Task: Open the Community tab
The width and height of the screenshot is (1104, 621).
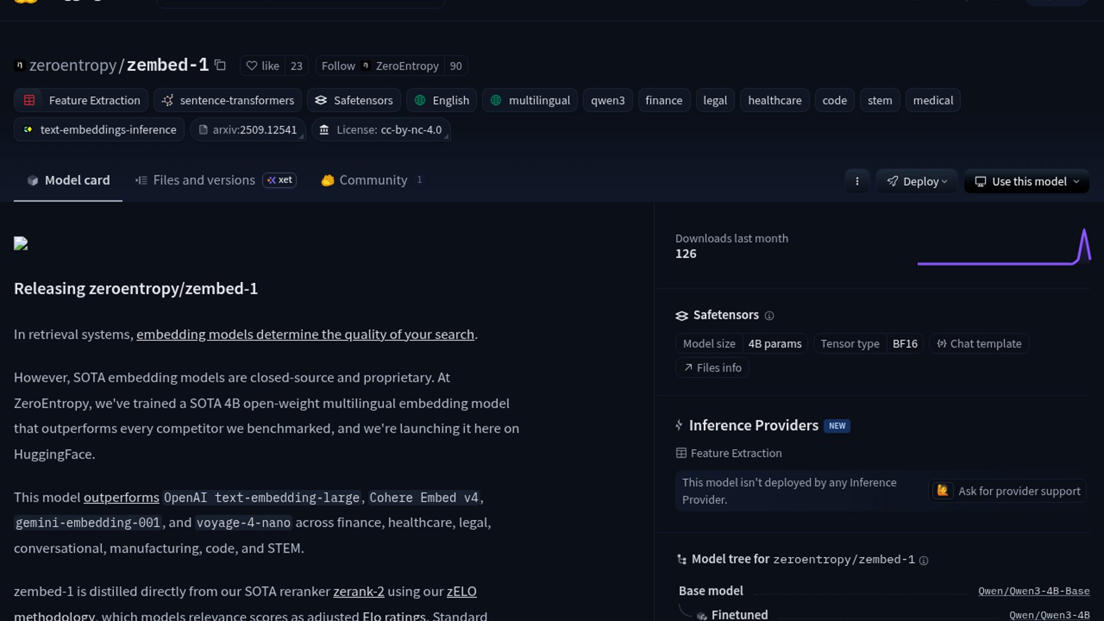Action: pyautogui.click(x=373, y=181)
